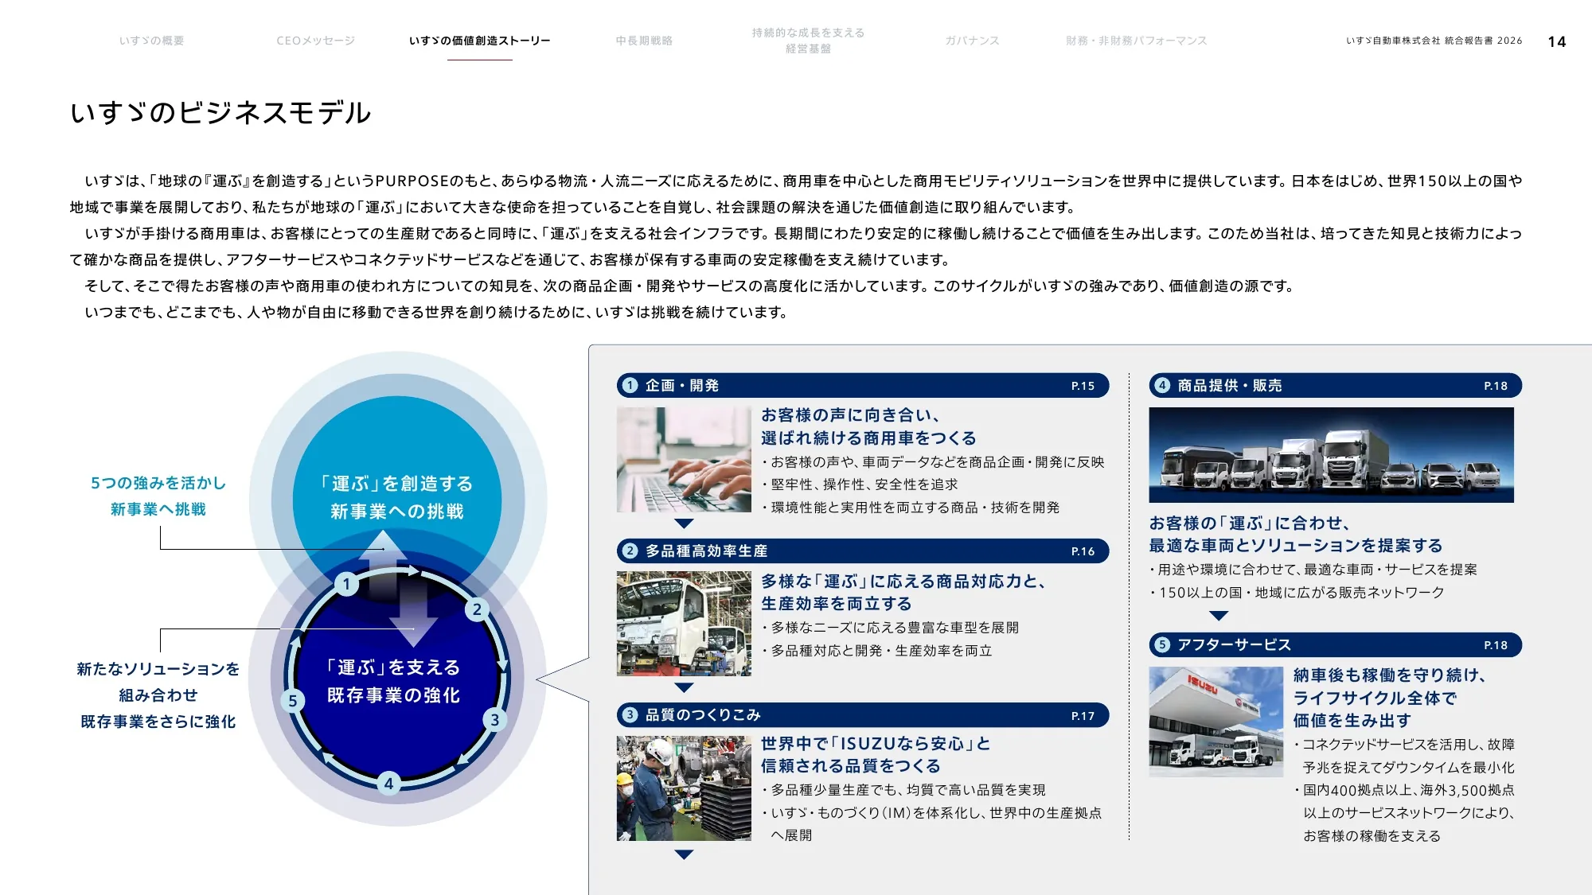Click the いすゞのビジネスモデル page title
The height and width of the screenshot is (895, 1592).
[x=220, y=112]
